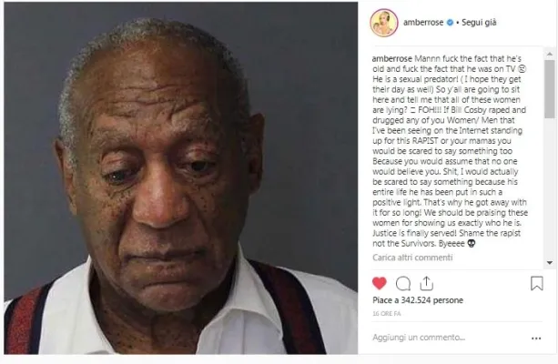558x364 pixels.
Task: Click amberrose username in header
Action: tap(423, 23)
